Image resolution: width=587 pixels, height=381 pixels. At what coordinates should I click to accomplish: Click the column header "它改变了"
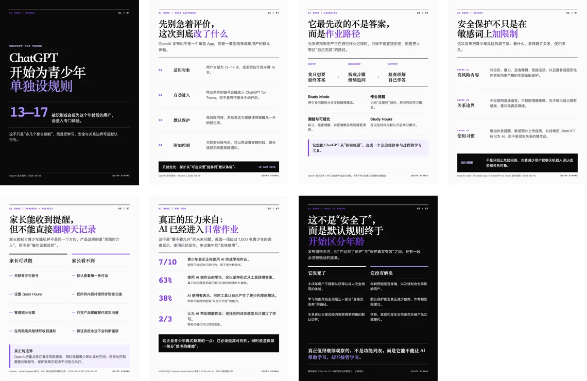[x=317, y=273]
